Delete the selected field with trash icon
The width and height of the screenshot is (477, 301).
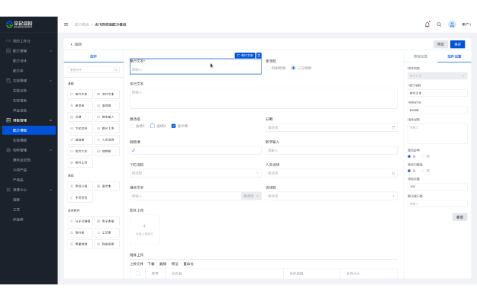pyautogui.click(x=259, y=56)
